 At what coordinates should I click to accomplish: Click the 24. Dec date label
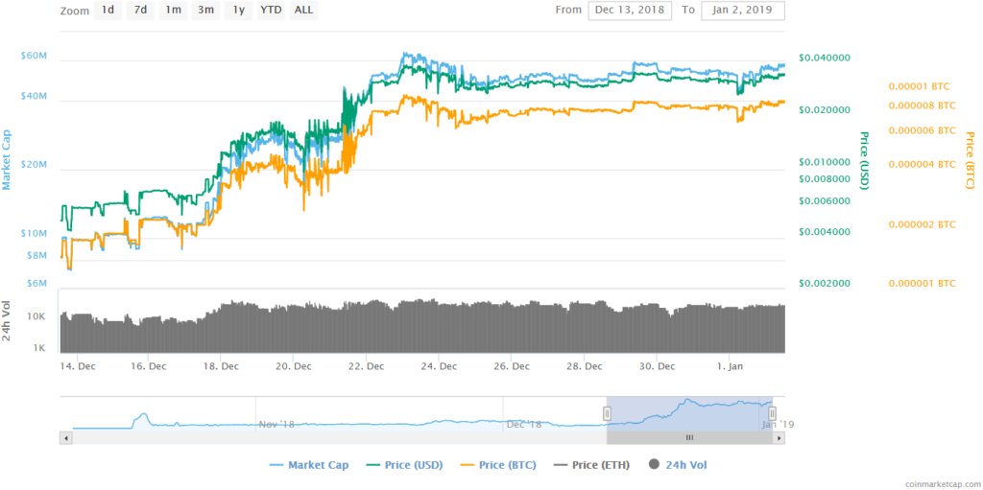[439, 366]
